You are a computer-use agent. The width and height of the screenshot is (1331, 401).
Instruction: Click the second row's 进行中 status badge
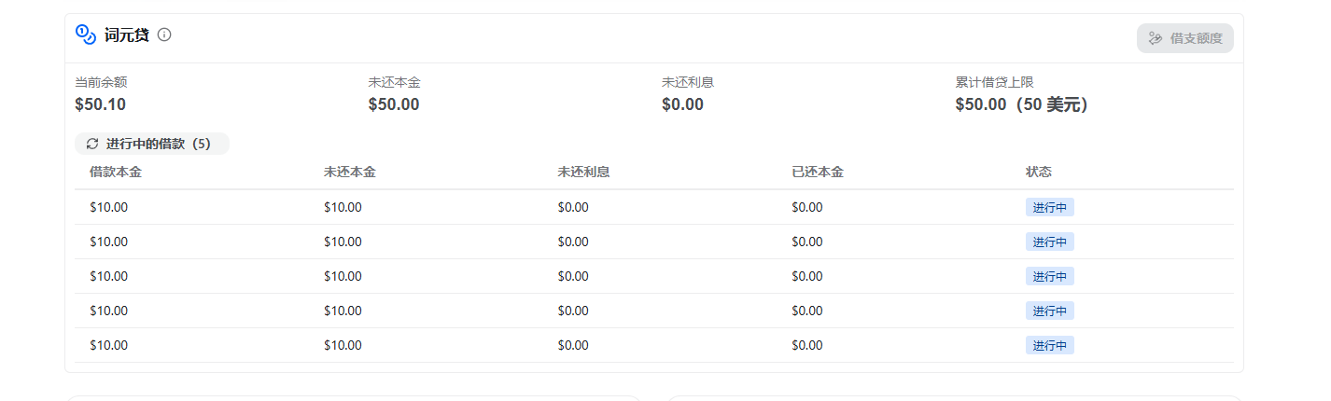(x=1050, y=242)
